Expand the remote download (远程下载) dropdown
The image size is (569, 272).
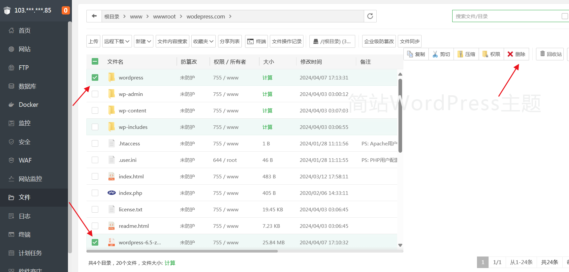tap(117, 41)
